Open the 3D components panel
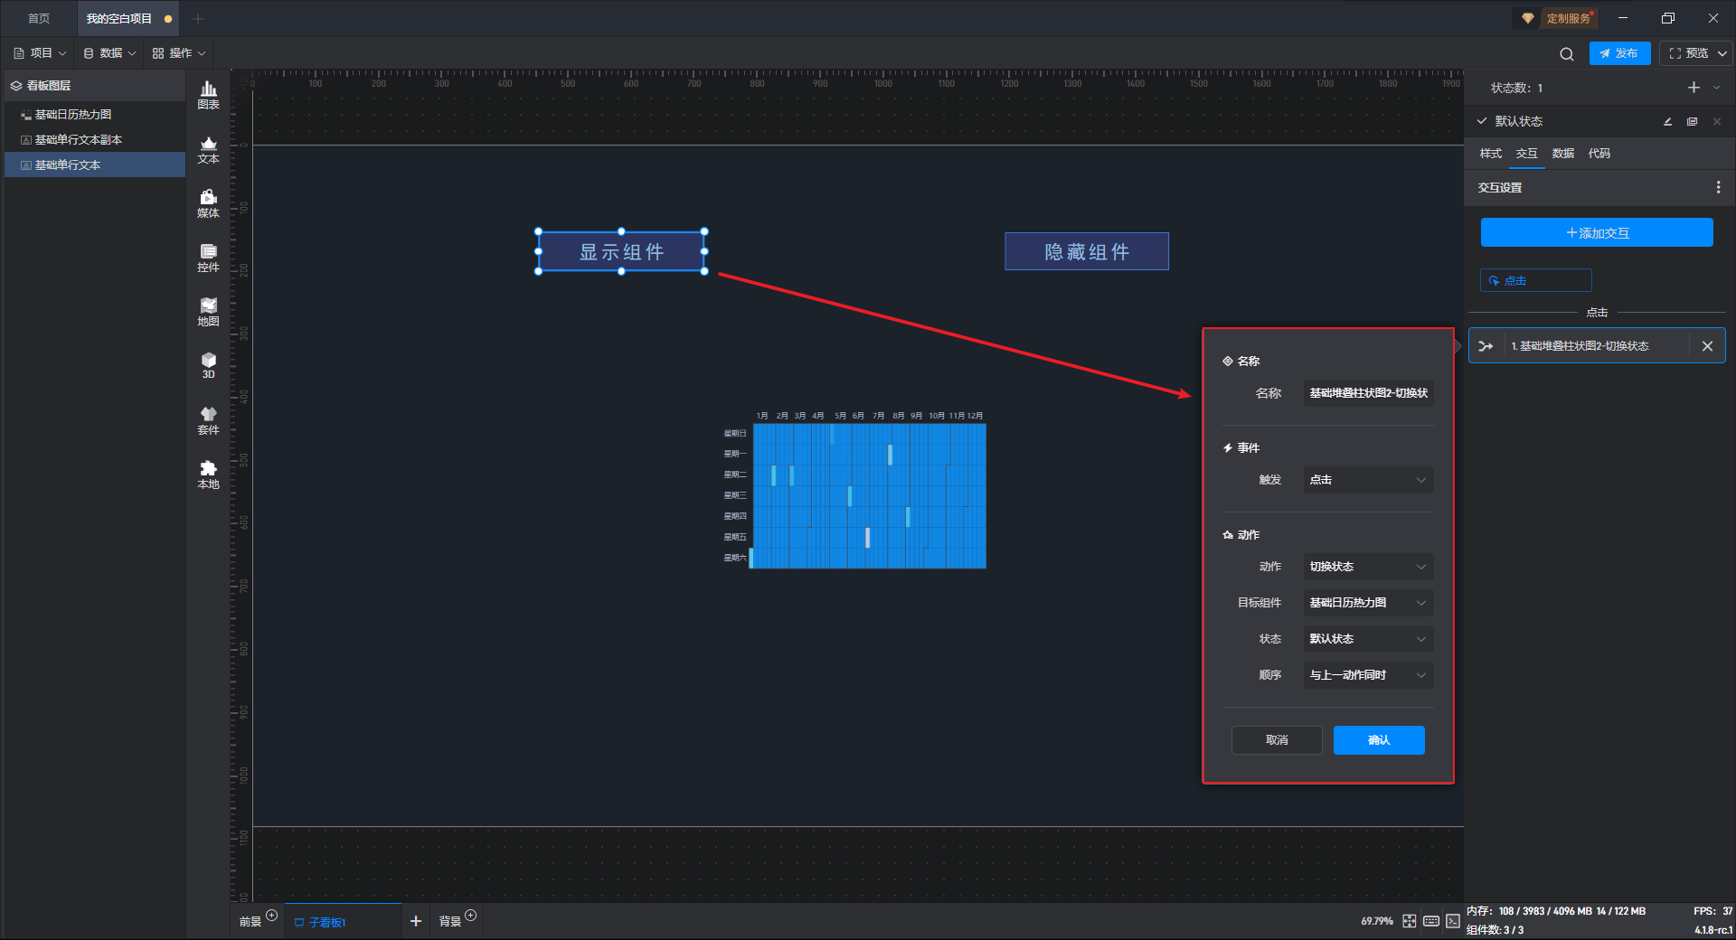1736x940 pixels. (x=208, y=365)
